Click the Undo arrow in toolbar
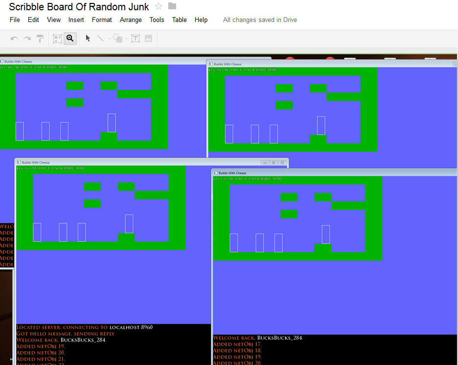The height and width of the screenshot is (365, 458). 14,39
